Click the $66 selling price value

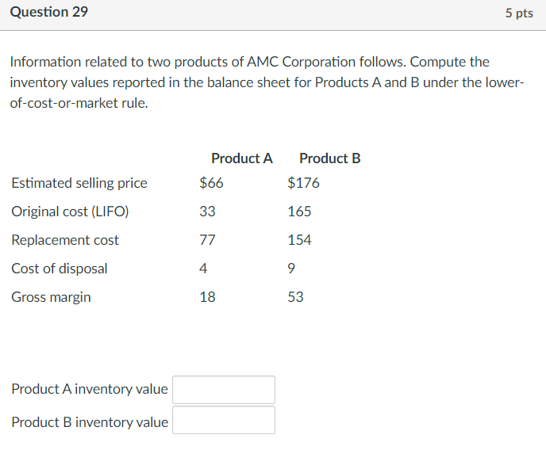tap(211, 183)
